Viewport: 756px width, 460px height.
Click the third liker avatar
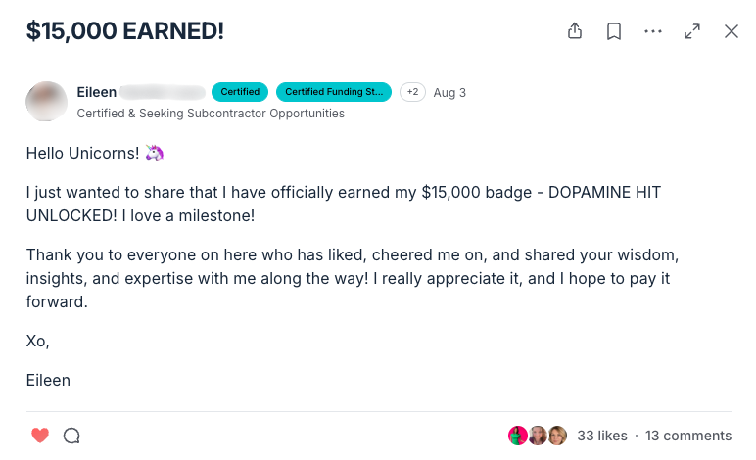pos(557,436)
